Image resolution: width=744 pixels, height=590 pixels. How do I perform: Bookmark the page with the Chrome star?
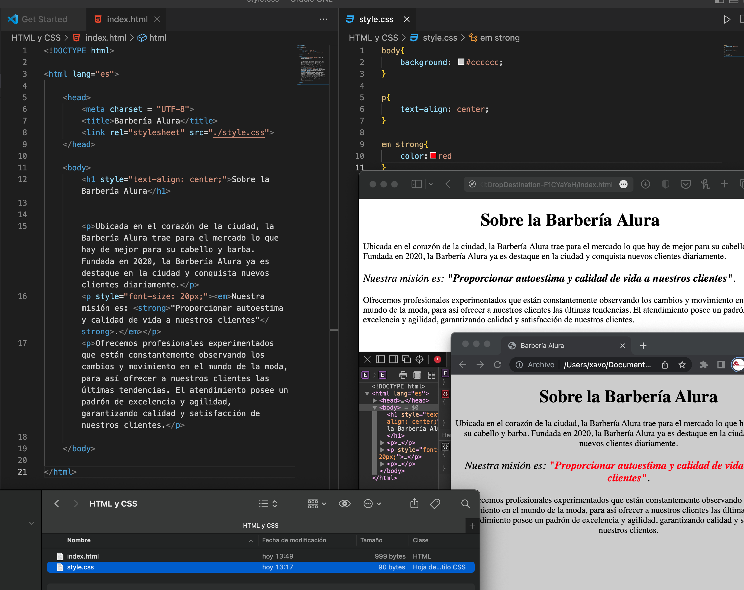coord(682,364)
